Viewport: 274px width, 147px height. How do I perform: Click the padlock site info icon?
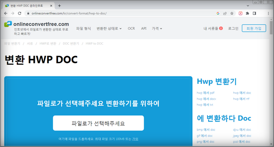28,13
